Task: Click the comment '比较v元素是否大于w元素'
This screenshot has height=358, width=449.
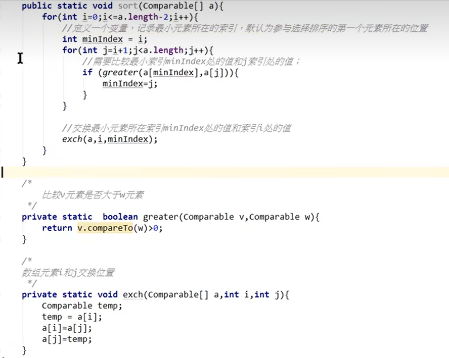Action: pyautogui.click(x=93, y=195)
